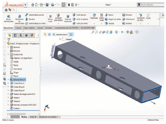This screenshot has width=166, height=124.
Task: Open the Asistente para taladro tool
Action: pos(58,18)
